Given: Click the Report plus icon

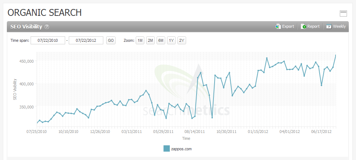Looking at the screenshot, I should [303, 26].
